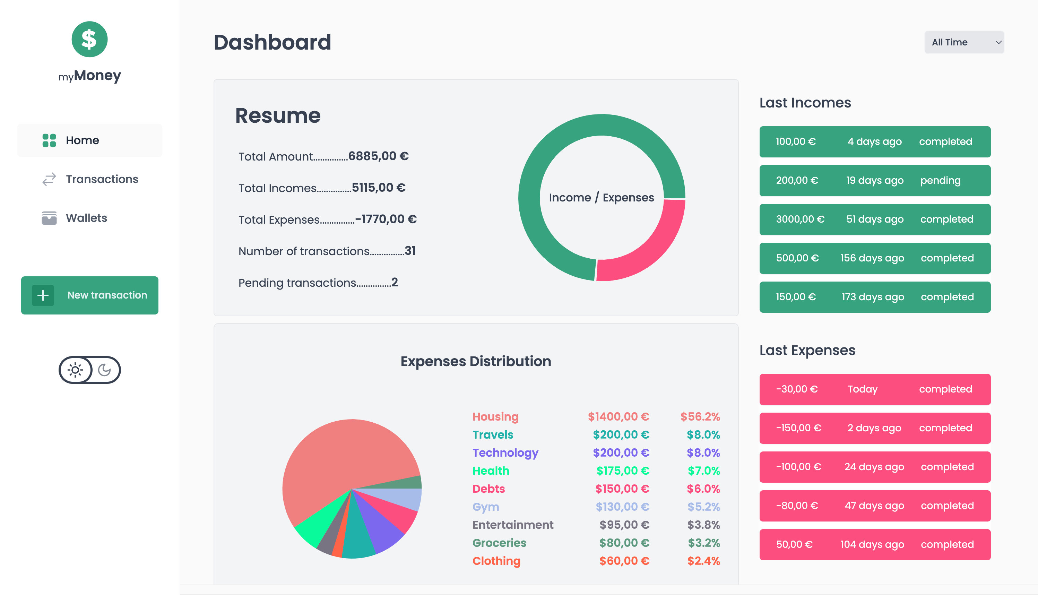This screenshot has height=595, width=1038.
Task: Open the 150,00 € income from 173 days ago
Action: [x=875, y=297]
